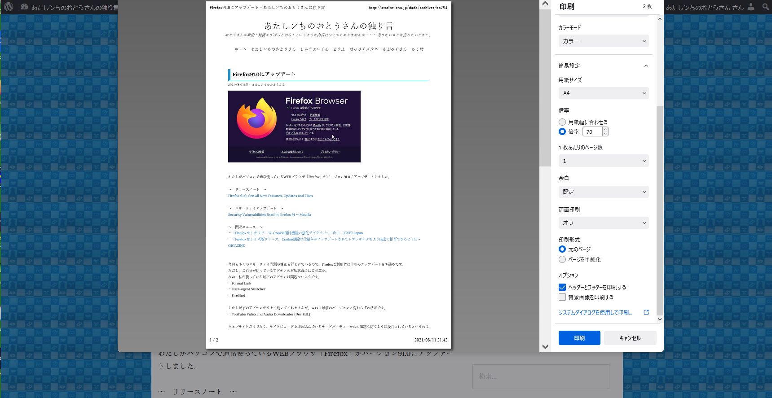Open the search magnifier icon in admin bar
The height and width of the screenshot is (398, 772).
pyautogui.click(x=766, y=7)
